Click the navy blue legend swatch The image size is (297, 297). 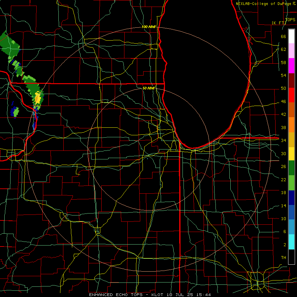click(291, 198)
